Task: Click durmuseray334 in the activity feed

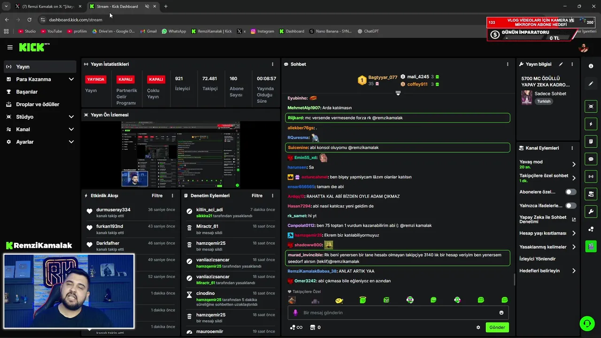Action: tap(113, 210)
